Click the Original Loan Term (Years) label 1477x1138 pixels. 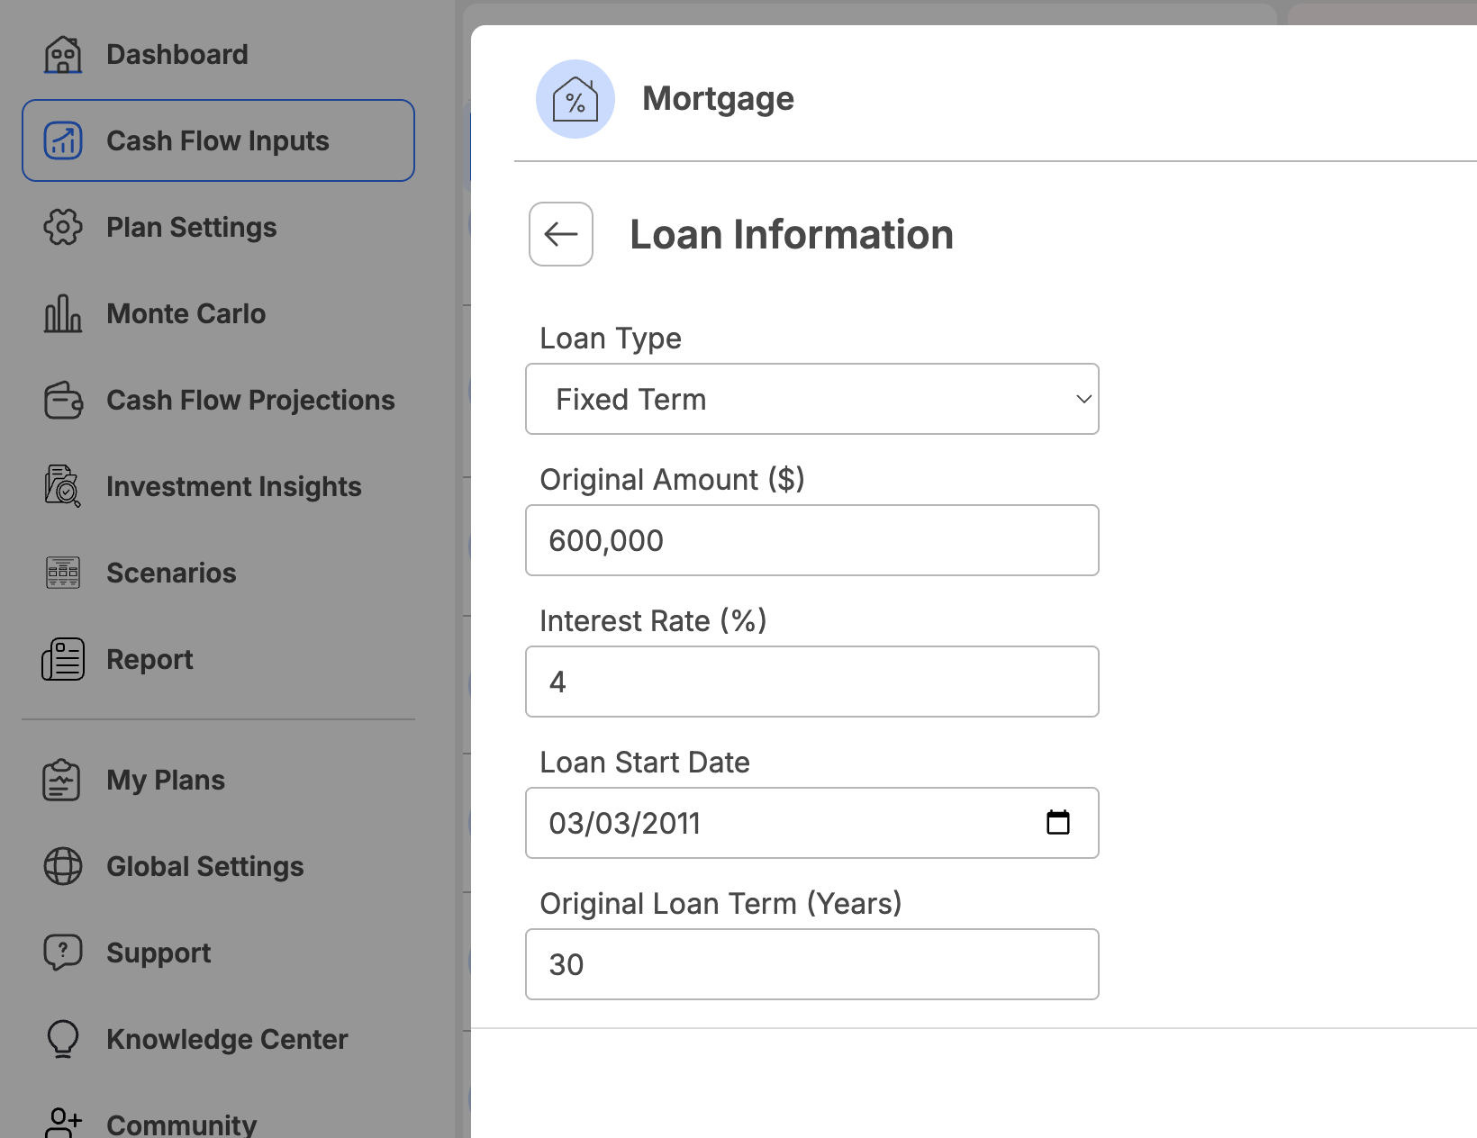pyautogui.click(x=720, y=904)
